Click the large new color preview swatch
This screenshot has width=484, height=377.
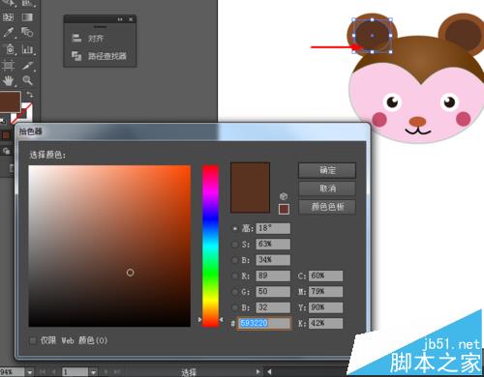[x=250, y=188]
